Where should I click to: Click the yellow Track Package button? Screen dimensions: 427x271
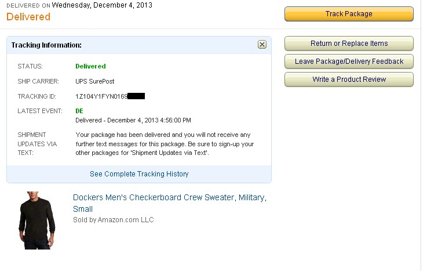point(349,14)
